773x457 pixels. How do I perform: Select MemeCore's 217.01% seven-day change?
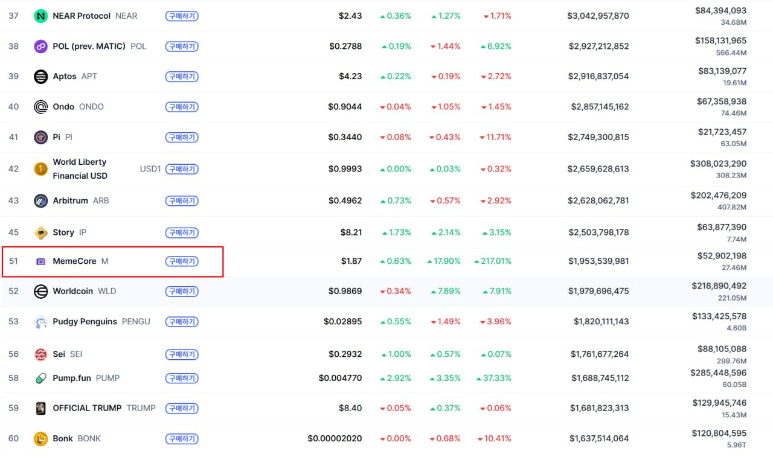pos(492,261)
